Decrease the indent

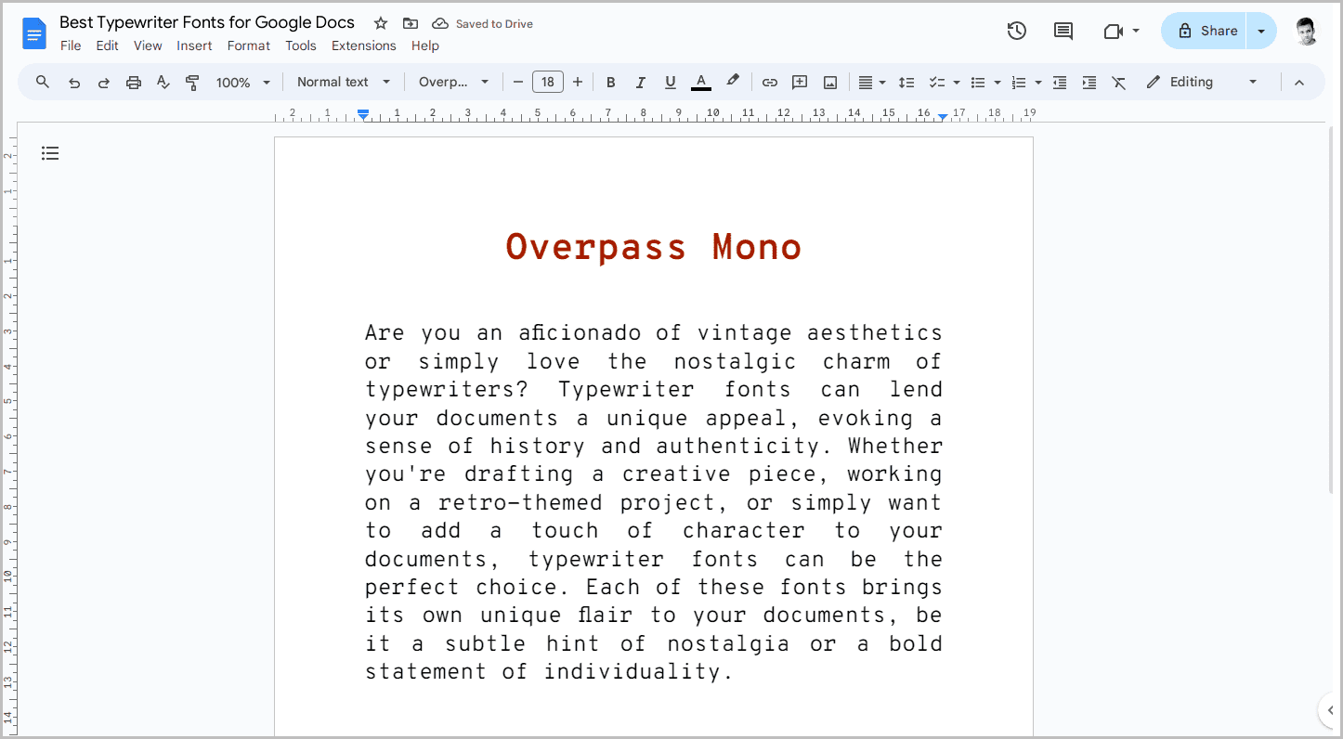(1060, 83)
